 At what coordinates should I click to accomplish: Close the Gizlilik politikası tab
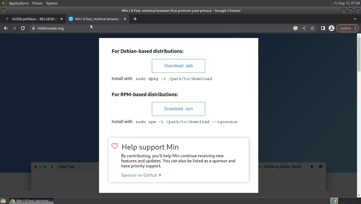click(62, 19)
